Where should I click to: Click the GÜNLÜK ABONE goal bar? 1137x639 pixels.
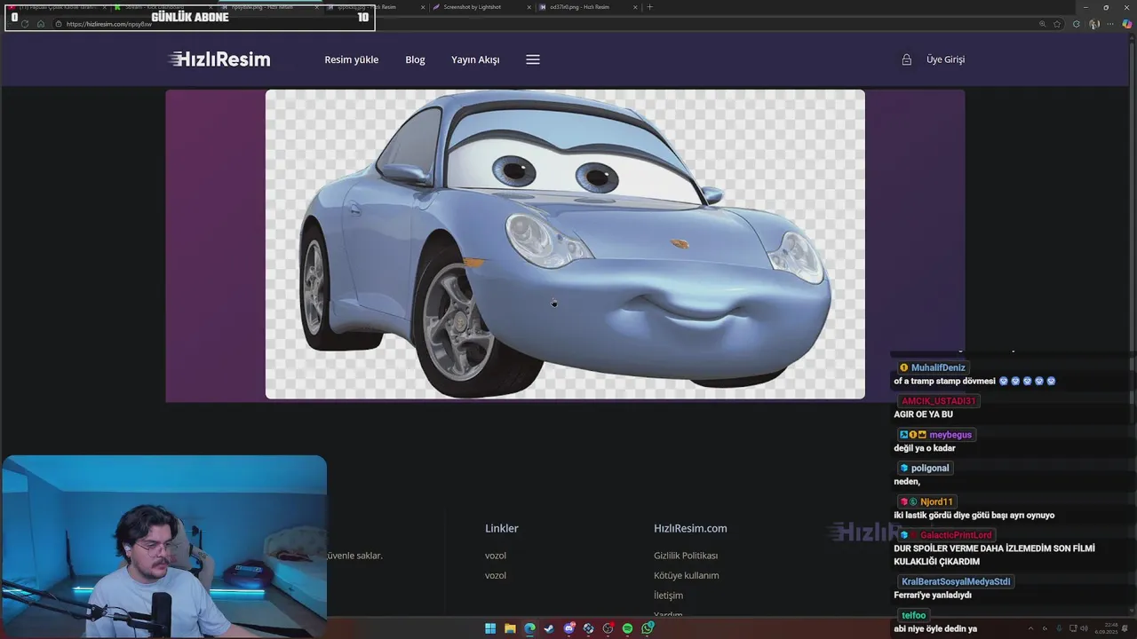189,17
